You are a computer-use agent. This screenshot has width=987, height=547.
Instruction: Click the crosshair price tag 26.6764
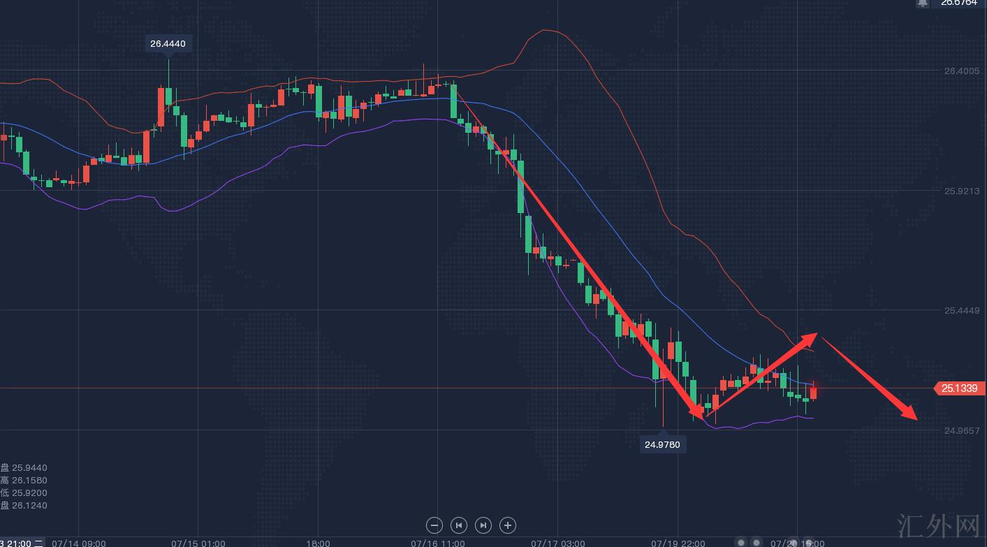click(x=959, y=3)
